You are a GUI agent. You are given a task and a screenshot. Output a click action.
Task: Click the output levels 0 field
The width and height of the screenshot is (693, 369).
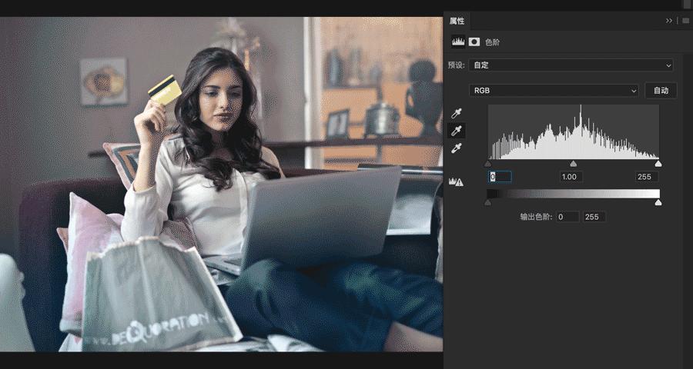[x=567, y=217]
